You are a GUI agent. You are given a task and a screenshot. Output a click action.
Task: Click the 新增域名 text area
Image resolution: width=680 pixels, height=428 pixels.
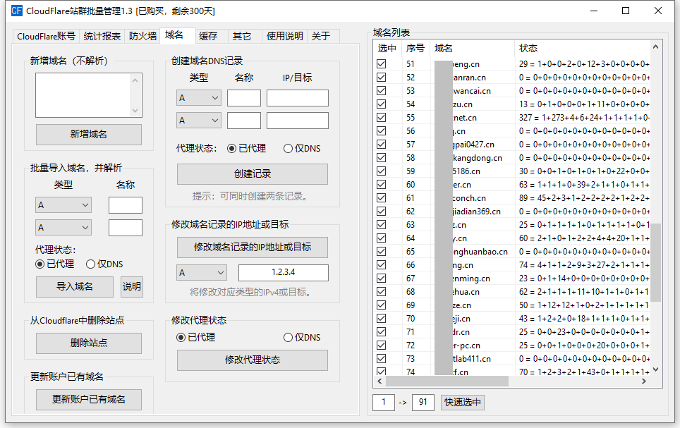click(83, 95)
